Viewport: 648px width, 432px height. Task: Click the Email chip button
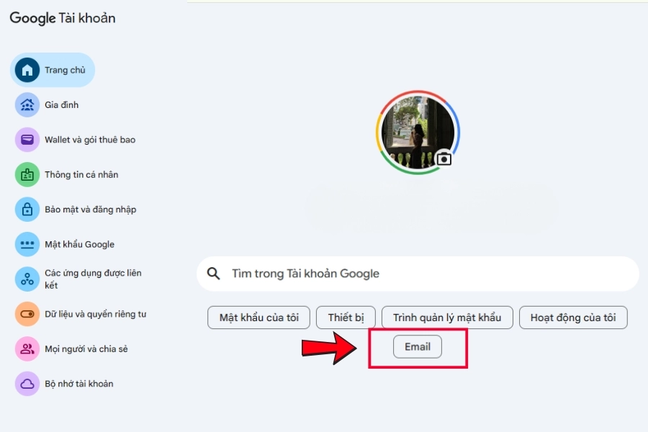pyautogui.click(x=418, y=346)
